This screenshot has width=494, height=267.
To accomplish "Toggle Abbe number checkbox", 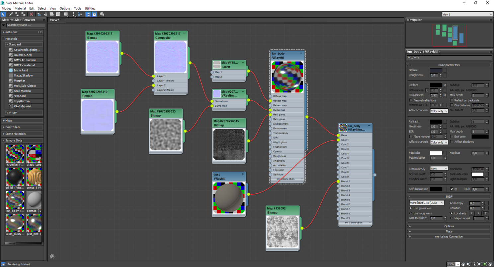I will tap(411, 136).
